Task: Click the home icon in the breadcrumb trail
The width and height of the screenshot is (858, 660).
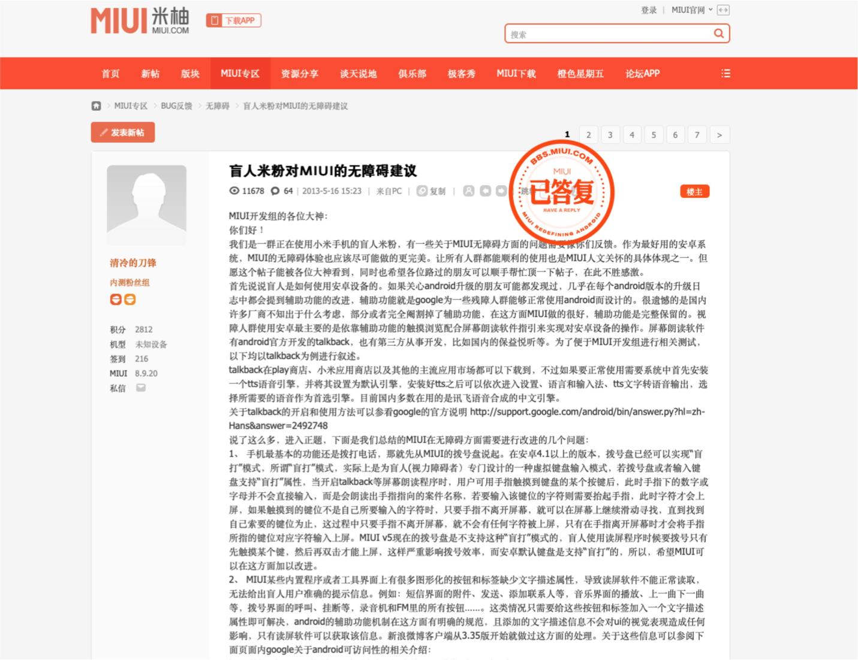Action: pos(97,106)
